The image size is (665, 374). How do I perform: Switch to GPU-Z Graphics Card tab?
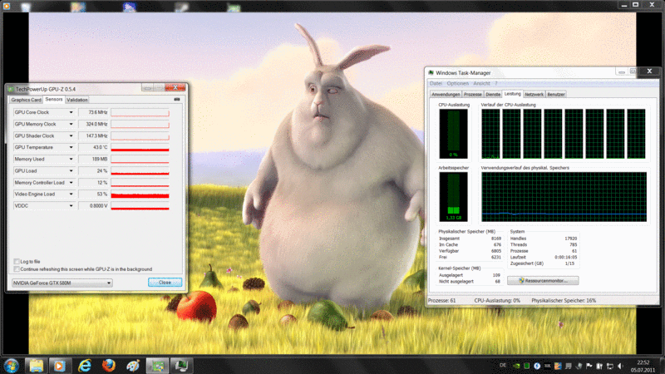pyautogui.click(x=26, y=100)
